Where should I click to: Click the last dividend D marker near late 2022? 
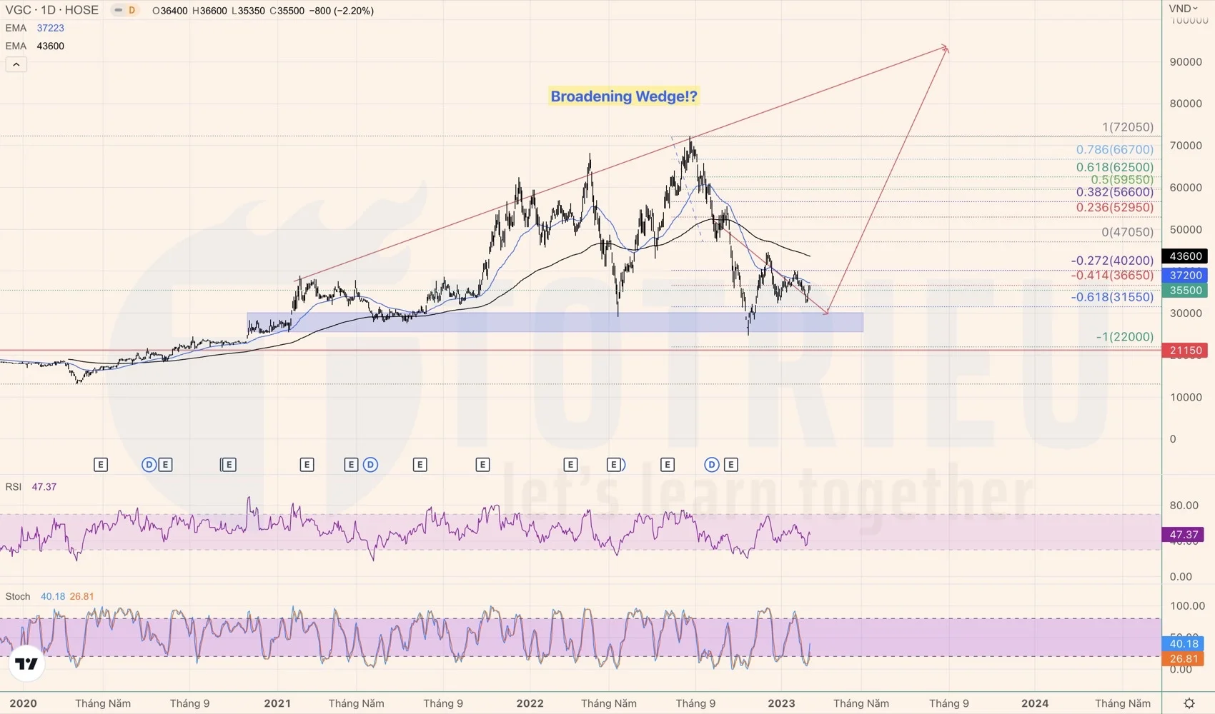click(x=711, y=465)
